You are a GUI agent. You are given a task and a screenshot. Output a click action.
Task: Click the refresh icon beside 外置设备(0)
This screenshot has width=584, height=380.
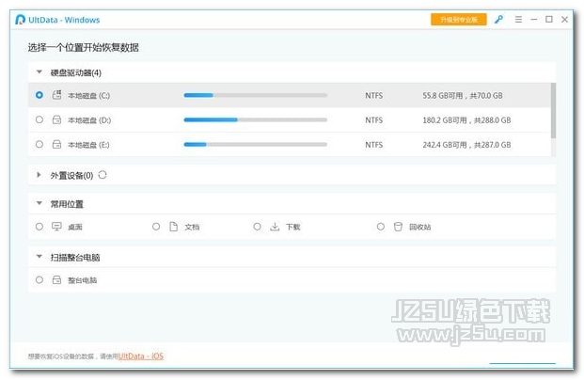(x=103, y=175)
